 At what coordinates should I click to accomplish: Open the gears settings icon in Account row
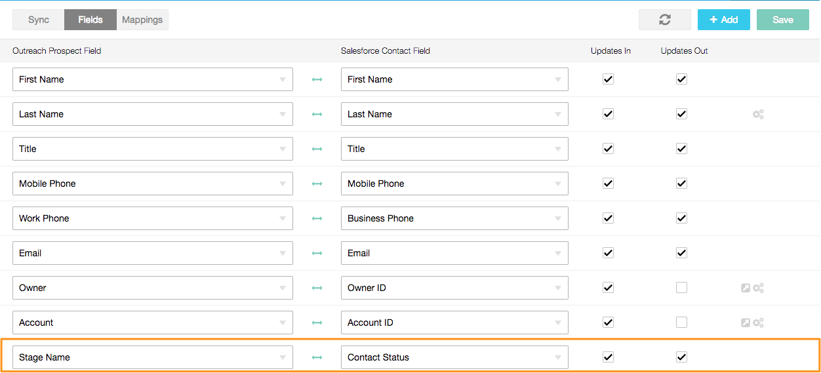758,323
